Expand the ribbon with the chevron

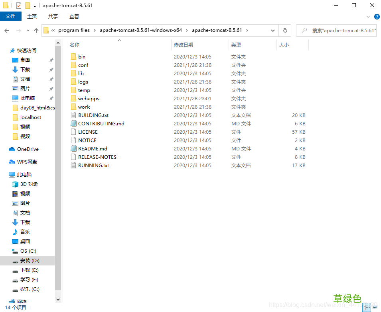368,17
